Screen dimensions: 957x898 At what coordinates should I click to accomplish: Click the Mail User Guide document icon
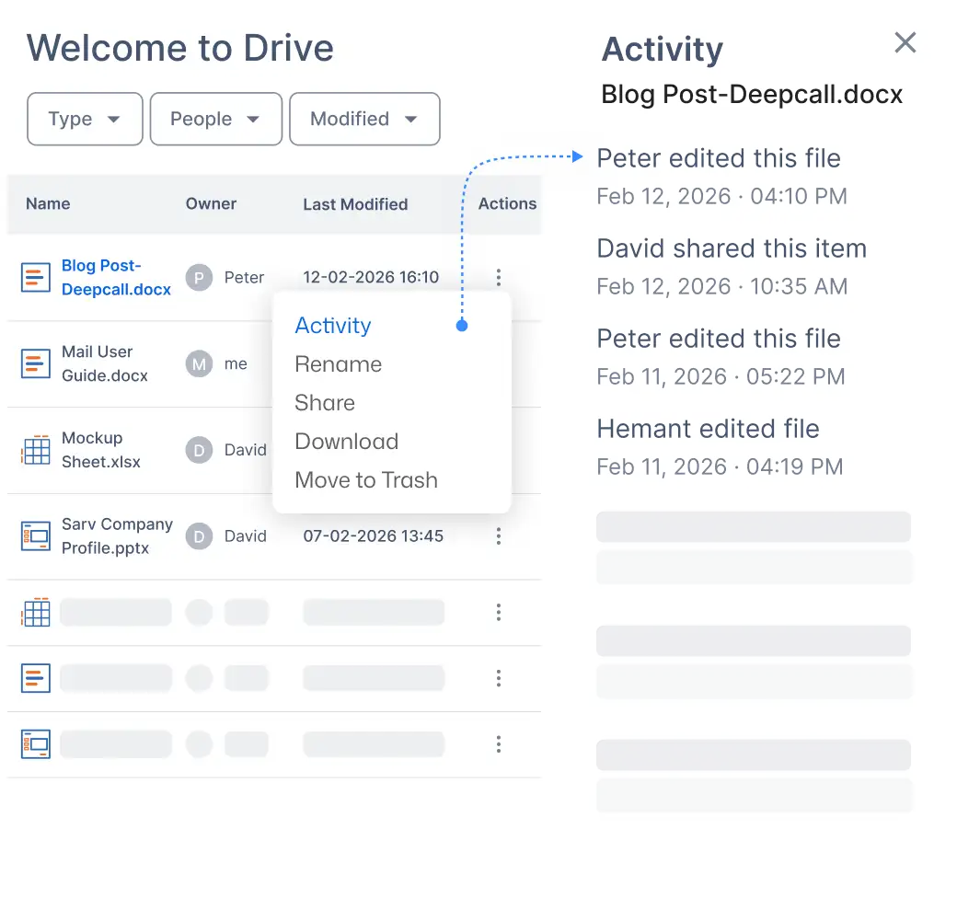(36, 364)
